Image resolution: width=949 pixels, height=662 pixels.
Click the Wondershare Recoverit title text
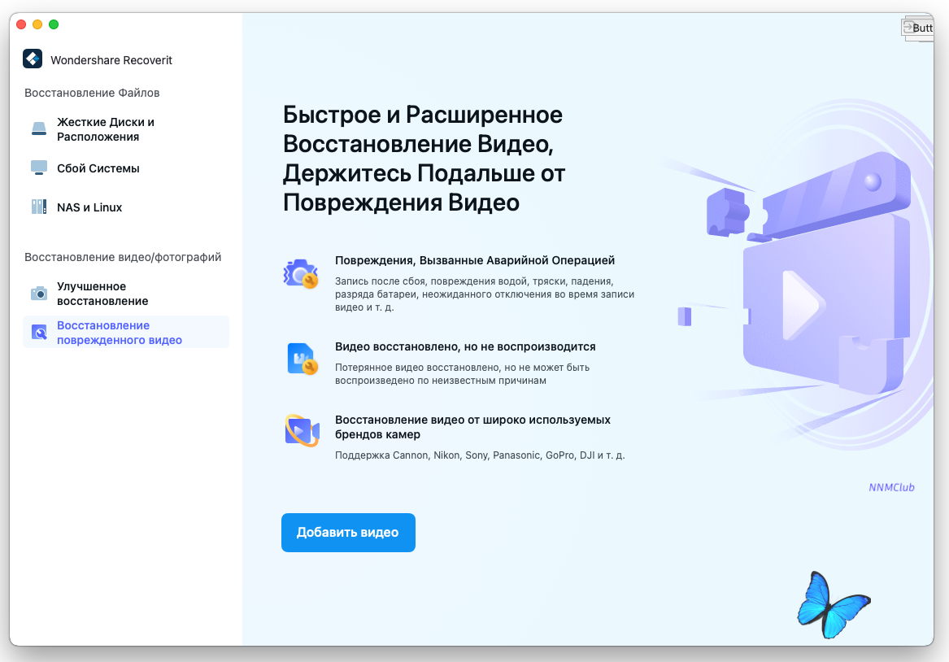click(111, 60)
